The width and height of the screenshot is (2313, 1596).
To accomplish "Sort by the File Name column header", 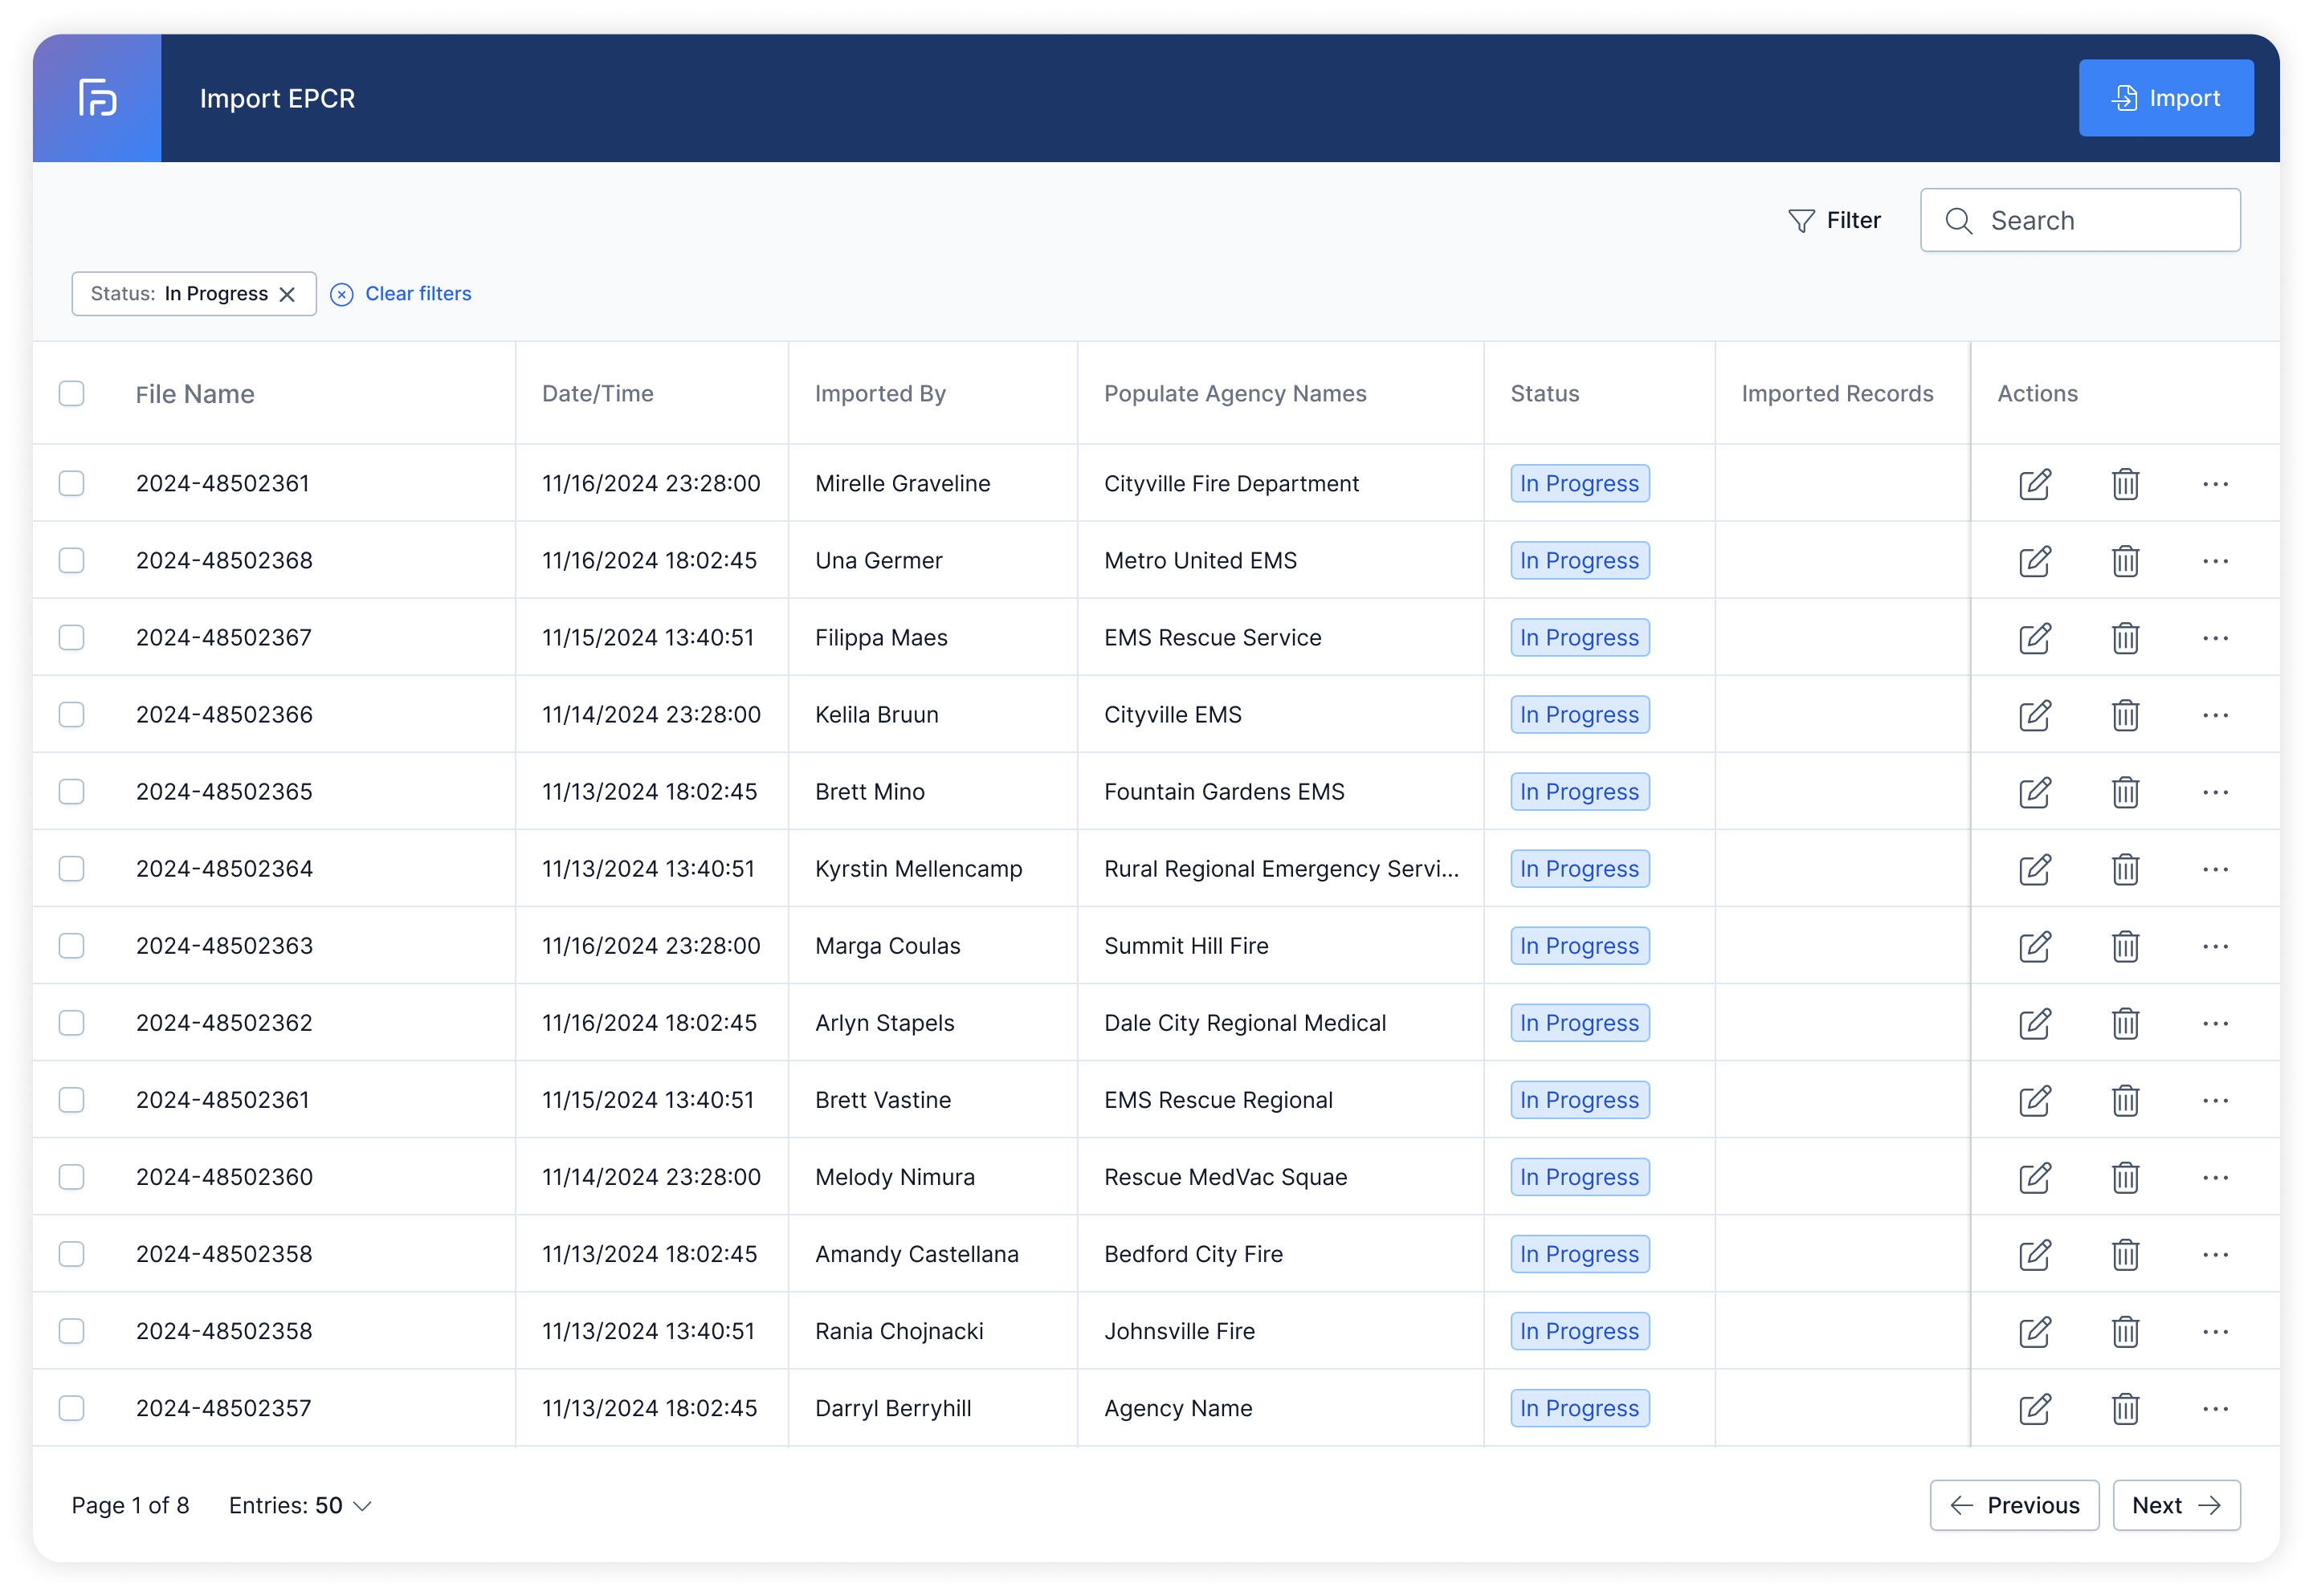I will click(195, 394).
